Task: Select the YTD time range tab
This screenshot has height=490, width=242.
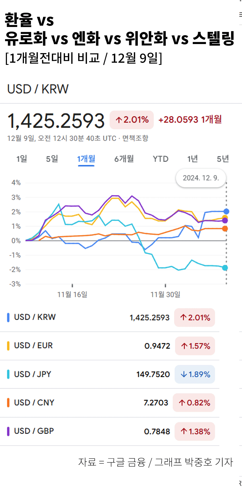Action: coord(161,159)
